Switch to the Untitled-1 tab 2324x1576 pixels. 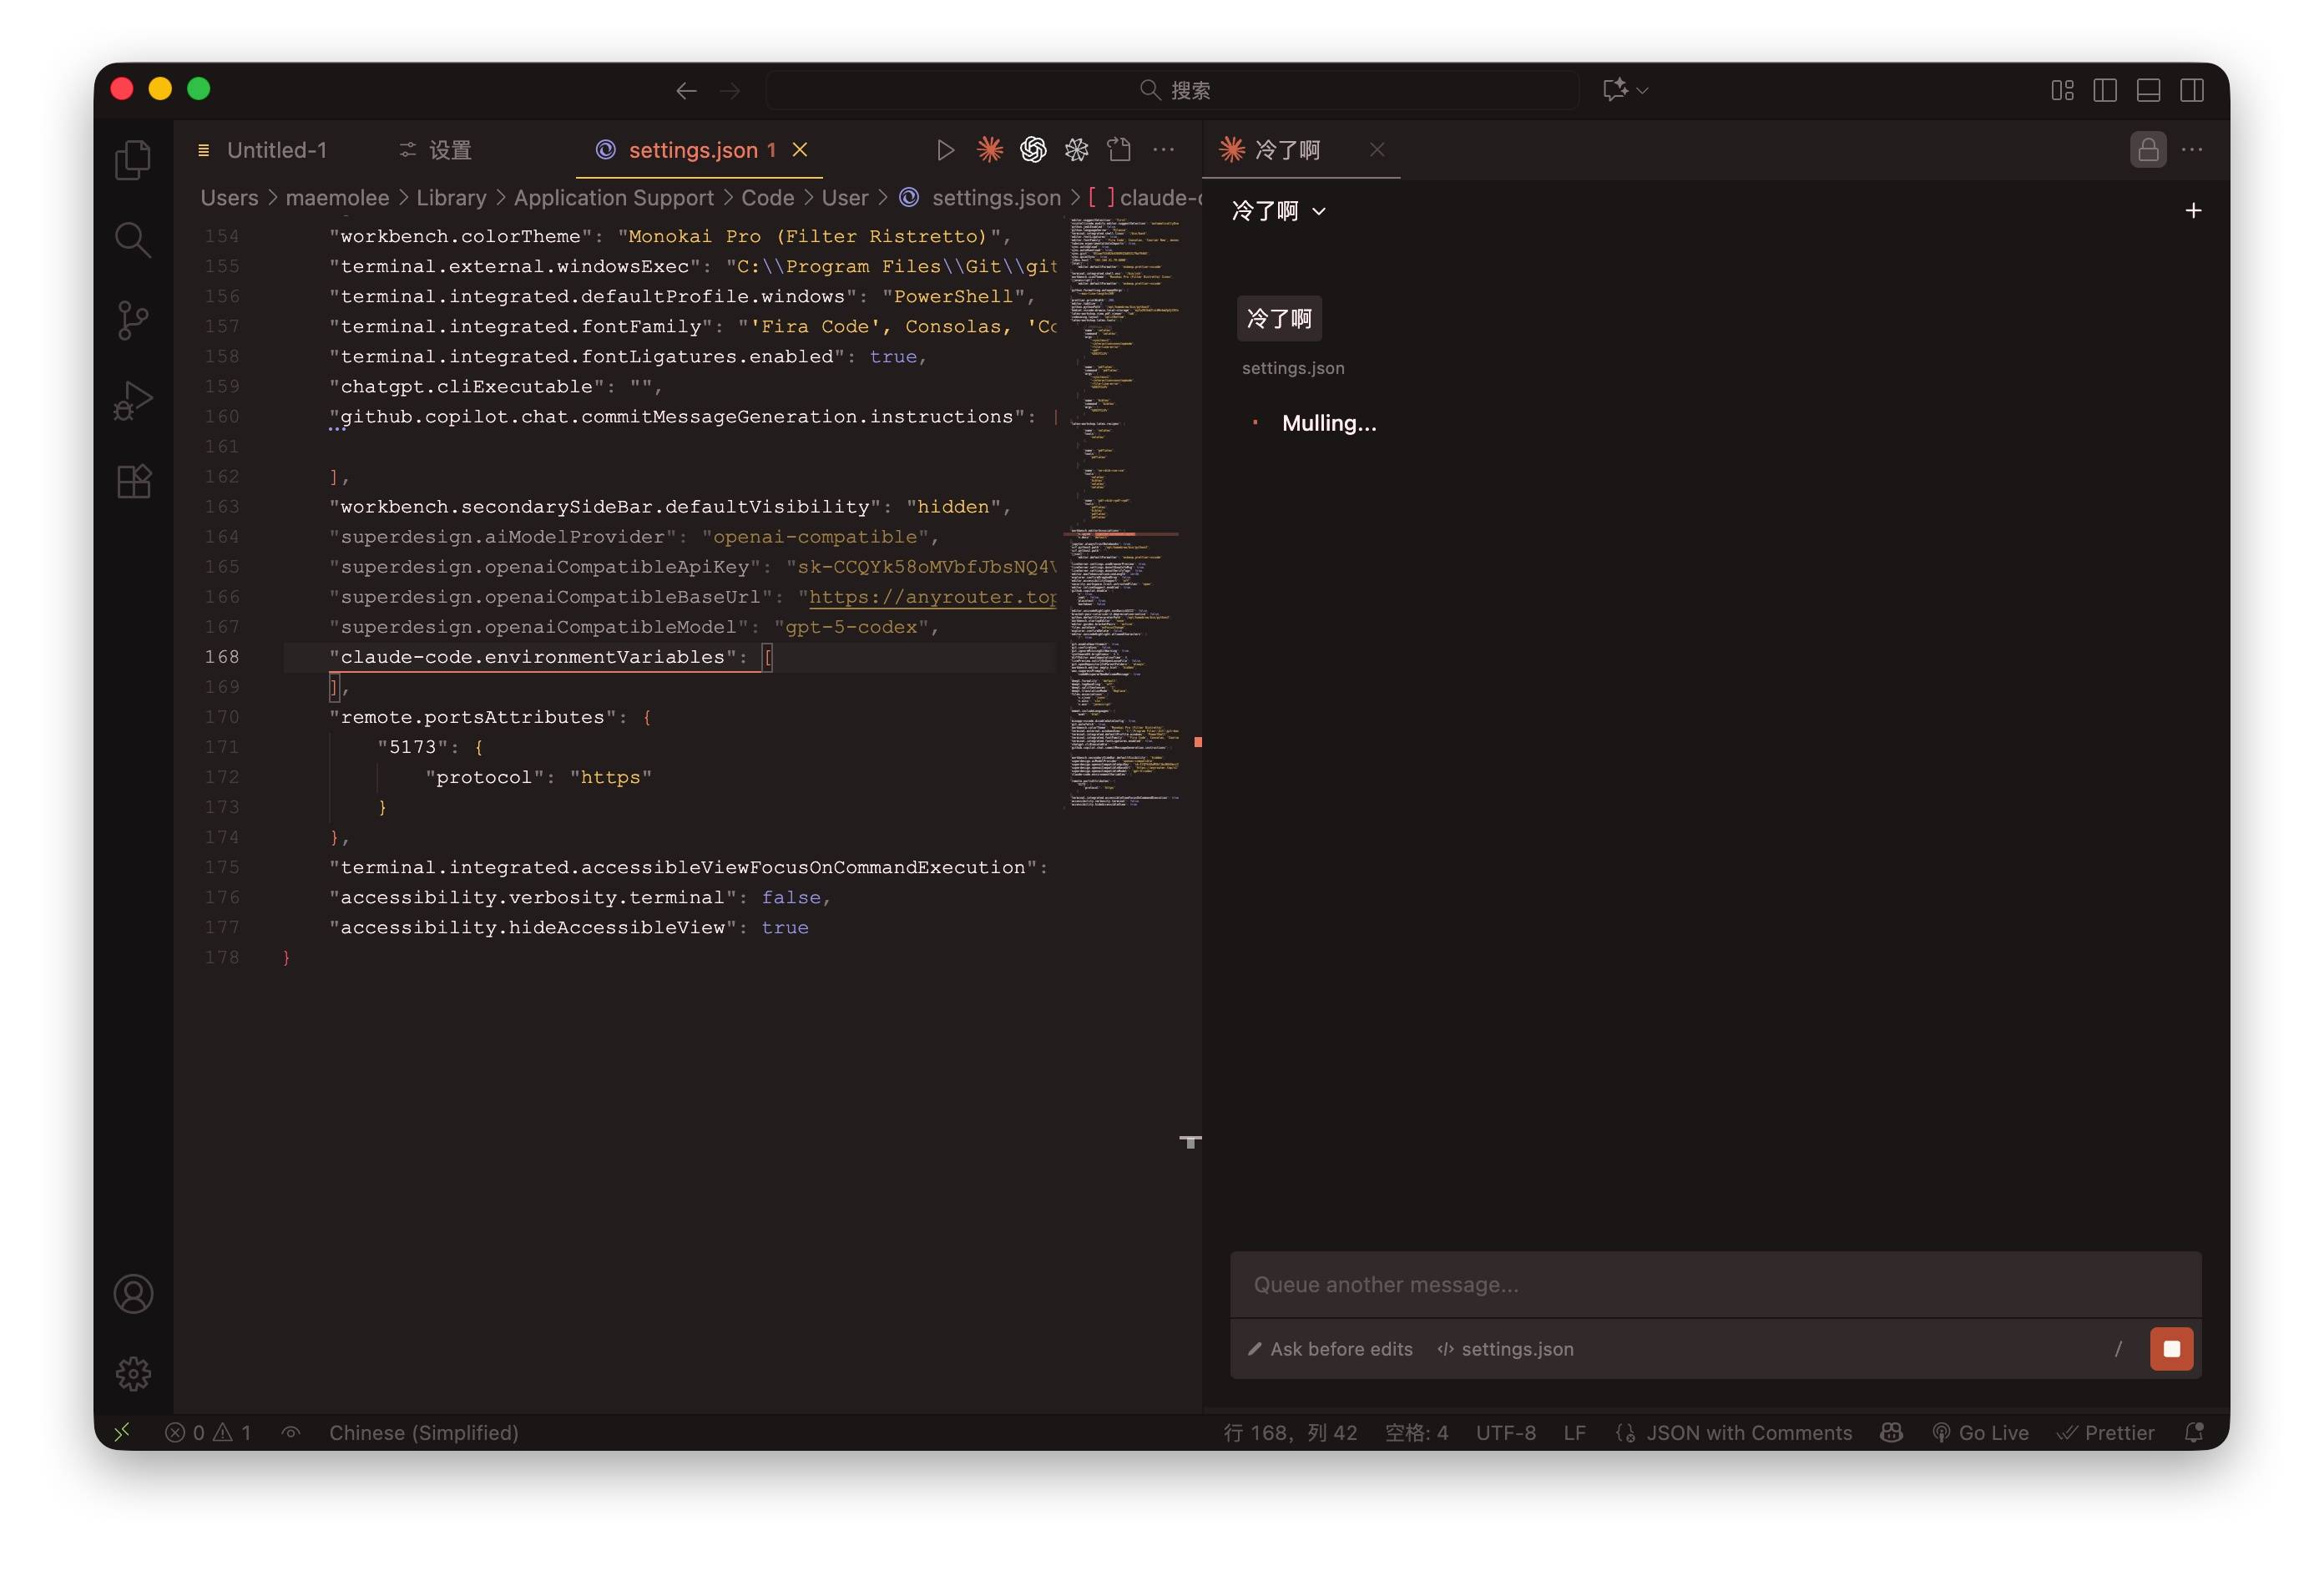tap(276, 150)
